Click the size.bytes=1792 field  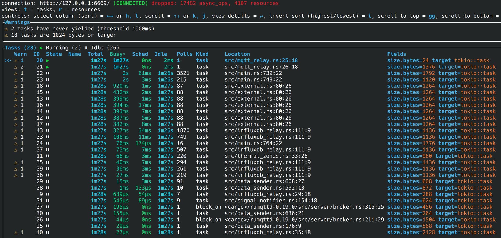tap(411, 73)
